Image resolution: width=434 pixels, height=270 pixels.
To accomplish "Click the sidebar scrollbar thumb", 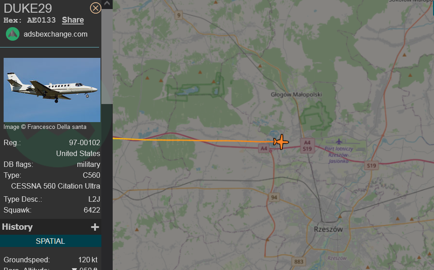I will (x=107, y=57).
